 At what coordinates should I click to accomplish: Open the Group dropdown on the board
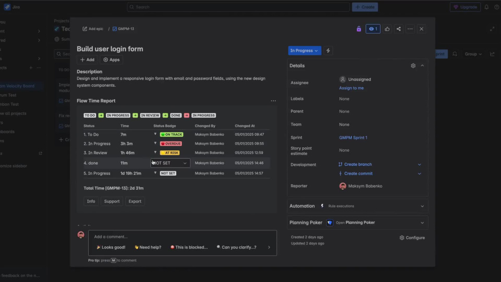(x=473, y=54)
